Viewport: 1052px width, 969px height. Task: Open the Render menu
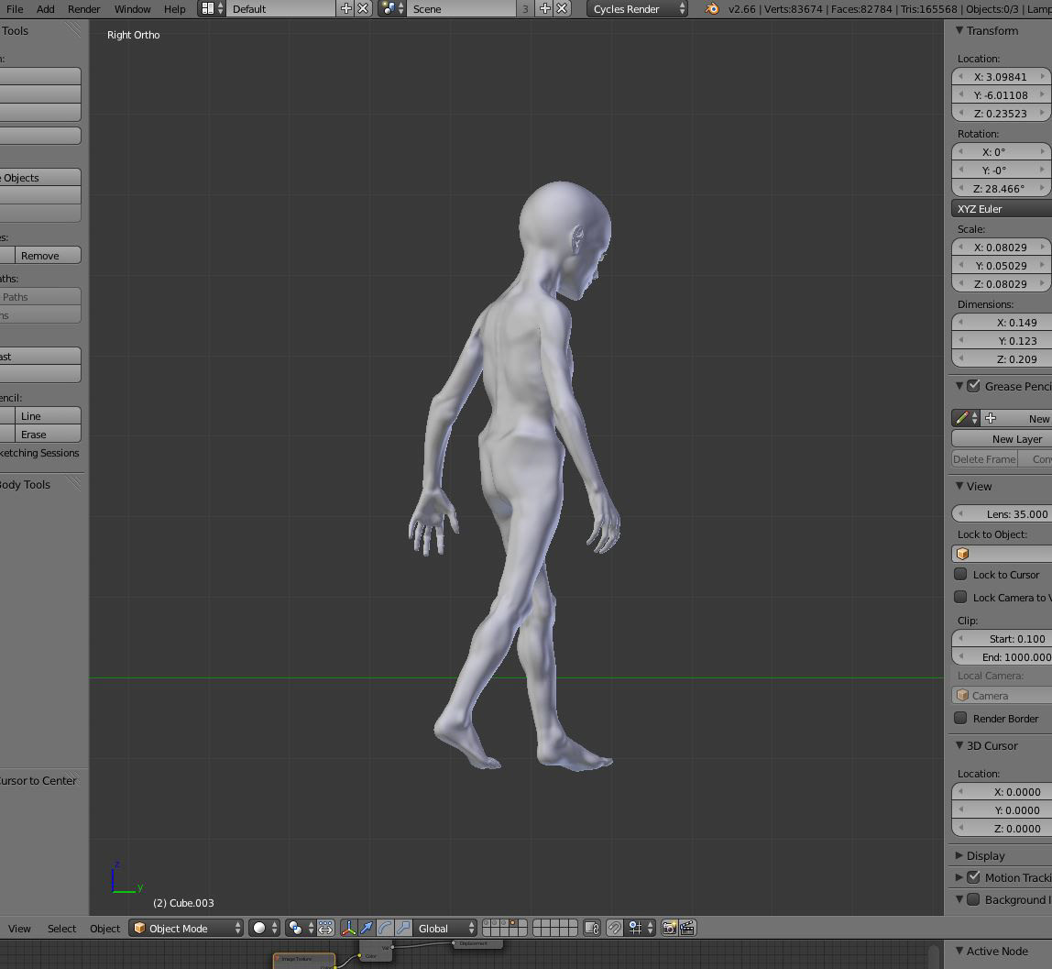coord(84,9)
